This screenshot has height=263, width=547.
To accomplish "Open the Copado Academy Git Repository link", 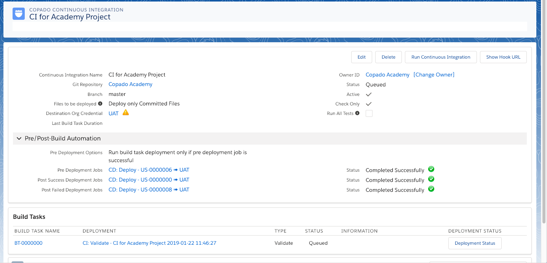I will click(x=130, y=84).
